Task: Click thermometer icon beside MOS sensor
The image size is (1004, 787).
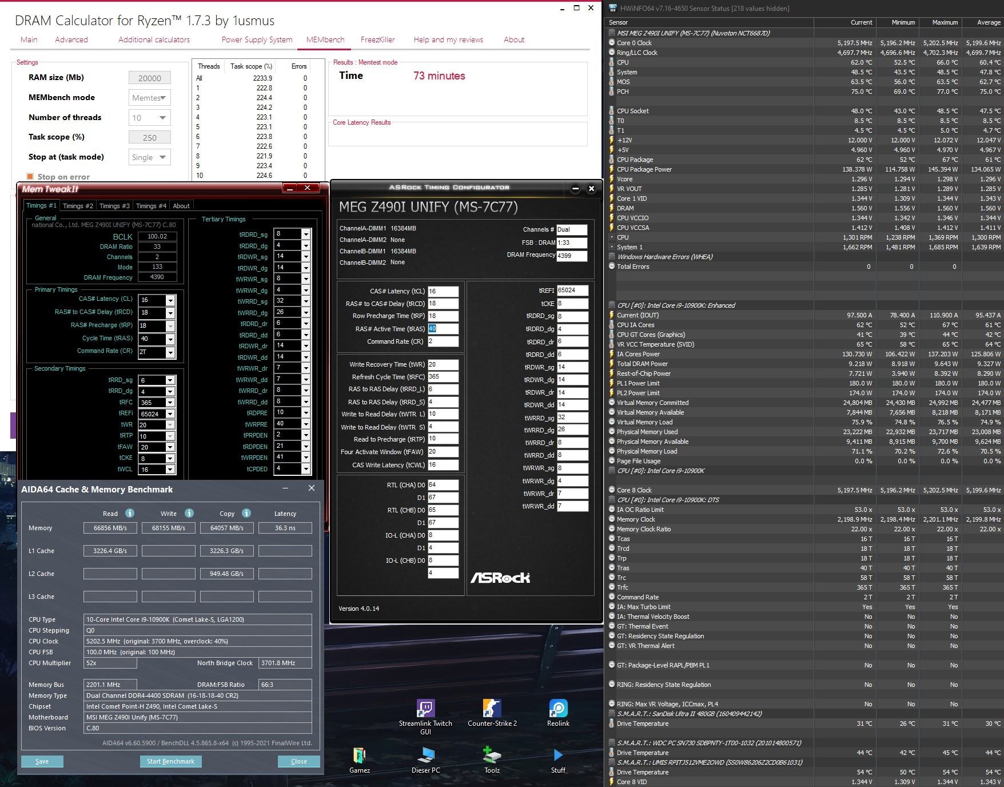Action: [x=611, y=82]
